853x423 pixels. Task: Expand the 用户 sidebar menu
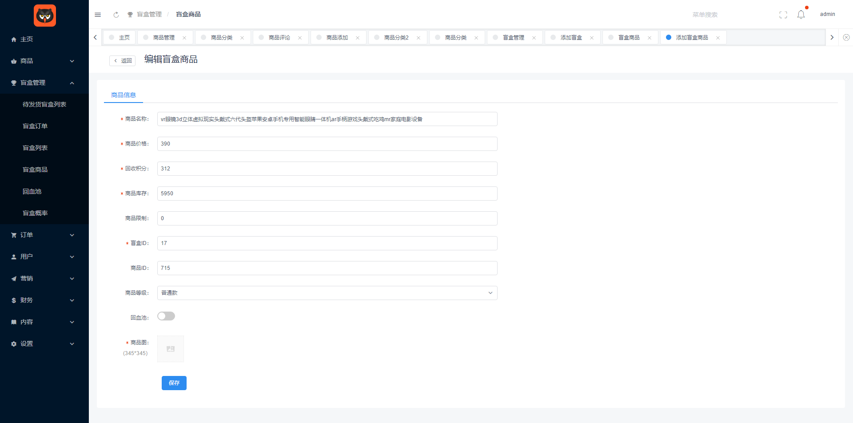(x=44, y=257)
